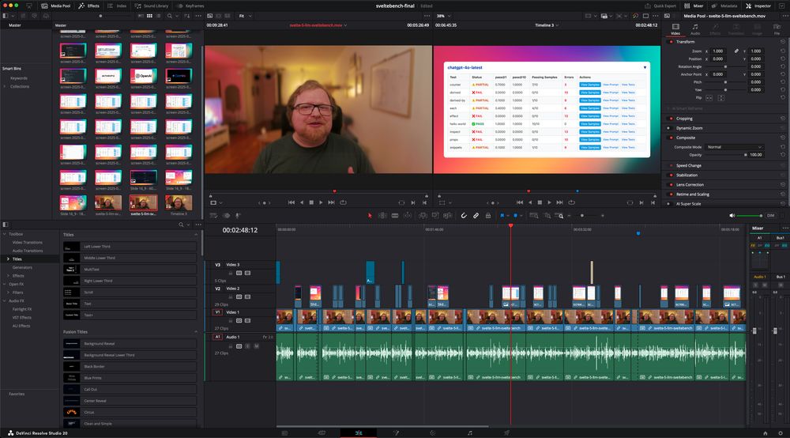The width and height of the screenshot is (790, 438).
Task: Disable the Stabilization toggle in Inspector
Action: click(668, 175)
